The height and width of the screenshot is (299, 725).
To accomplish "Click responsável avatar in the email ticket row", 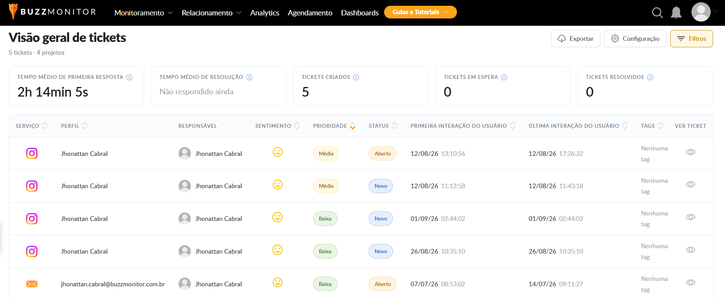I will click(185, 284).
